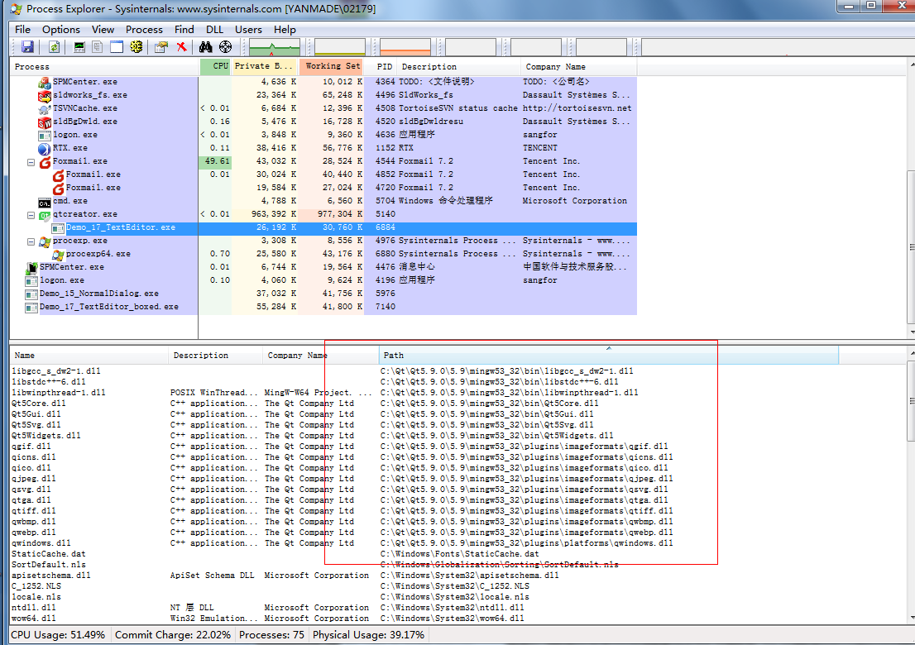
Task: Click the gear DLL/handles view icon
Action: [136, 46]
